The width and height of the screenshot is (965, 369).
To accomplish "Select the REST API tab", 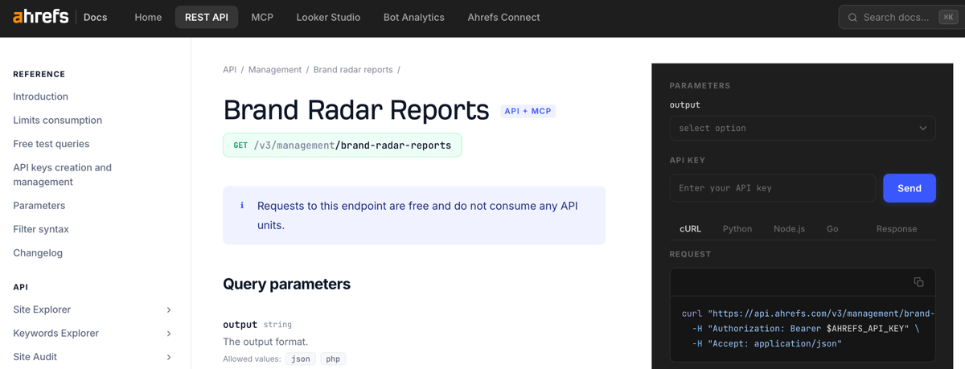I will (207, 17).
